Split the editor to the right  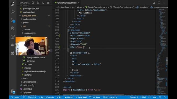click(x=159, y=3)
